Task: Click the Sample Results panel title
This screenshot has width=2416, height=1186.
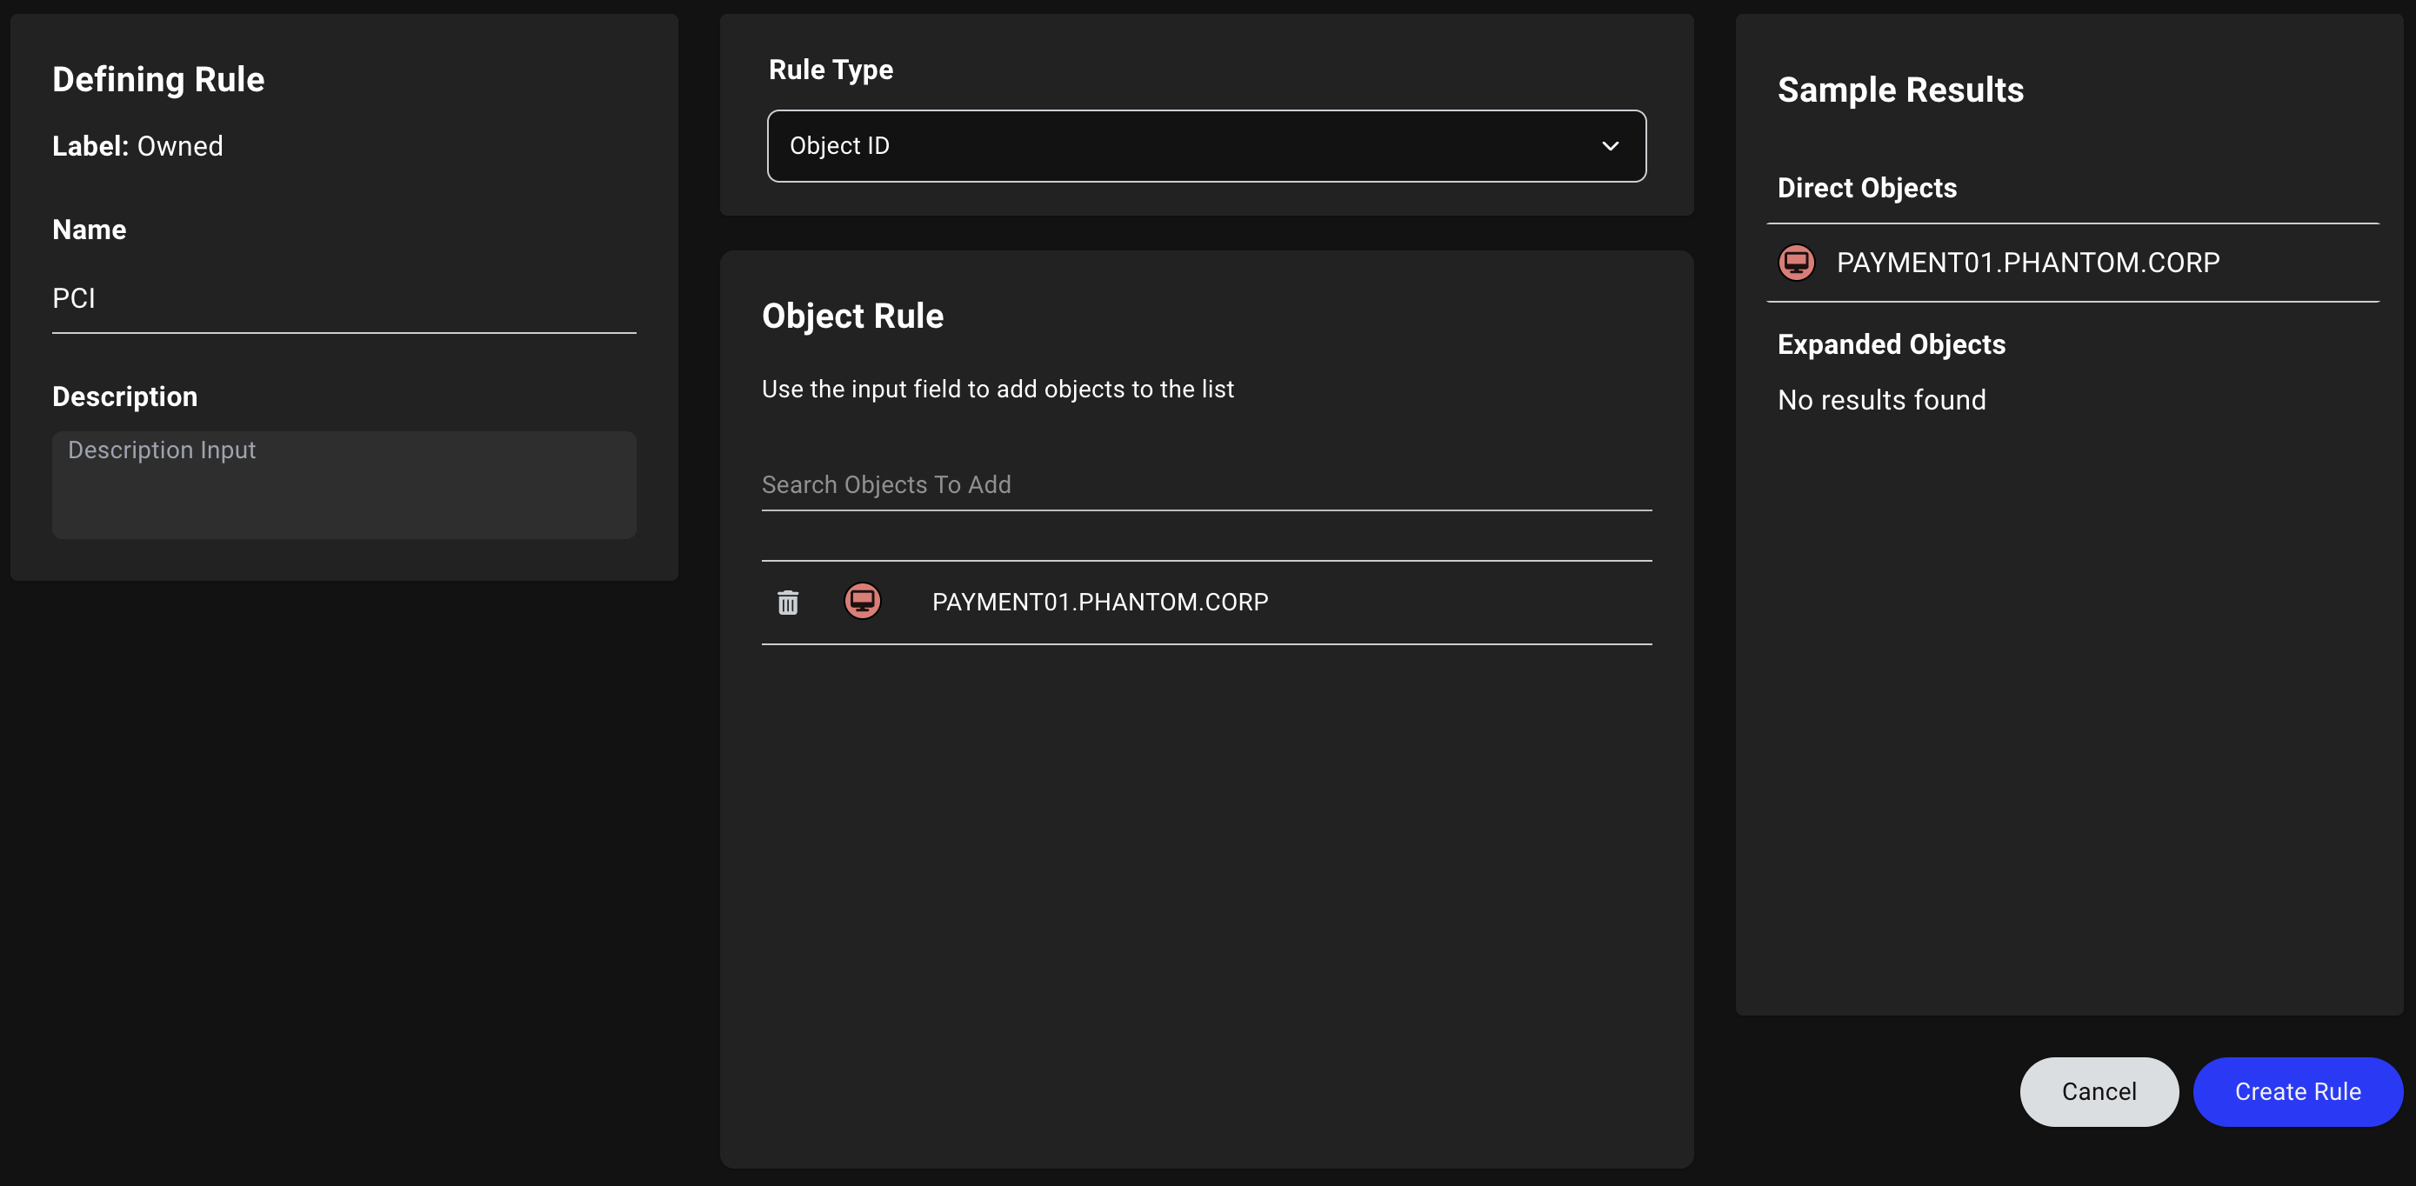Action: [1900, 90]
